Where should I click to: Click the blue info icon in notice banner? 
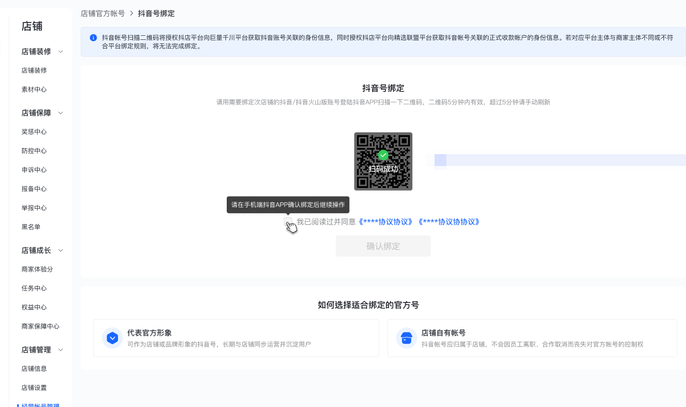[x=93, y=38]
